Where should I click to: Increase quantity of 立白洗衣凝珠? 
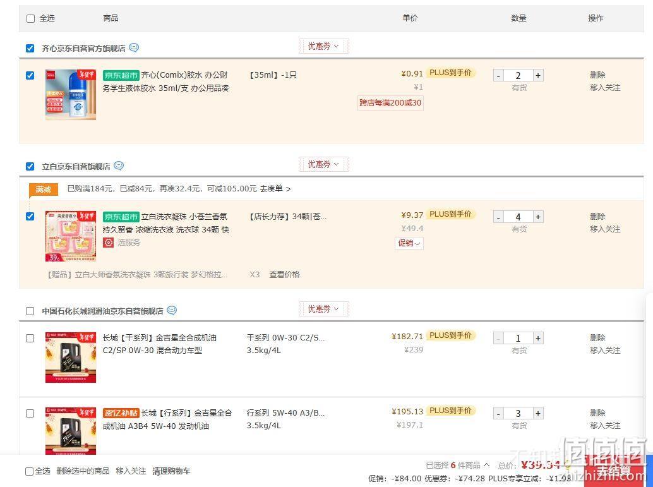(x=538, y=217)
